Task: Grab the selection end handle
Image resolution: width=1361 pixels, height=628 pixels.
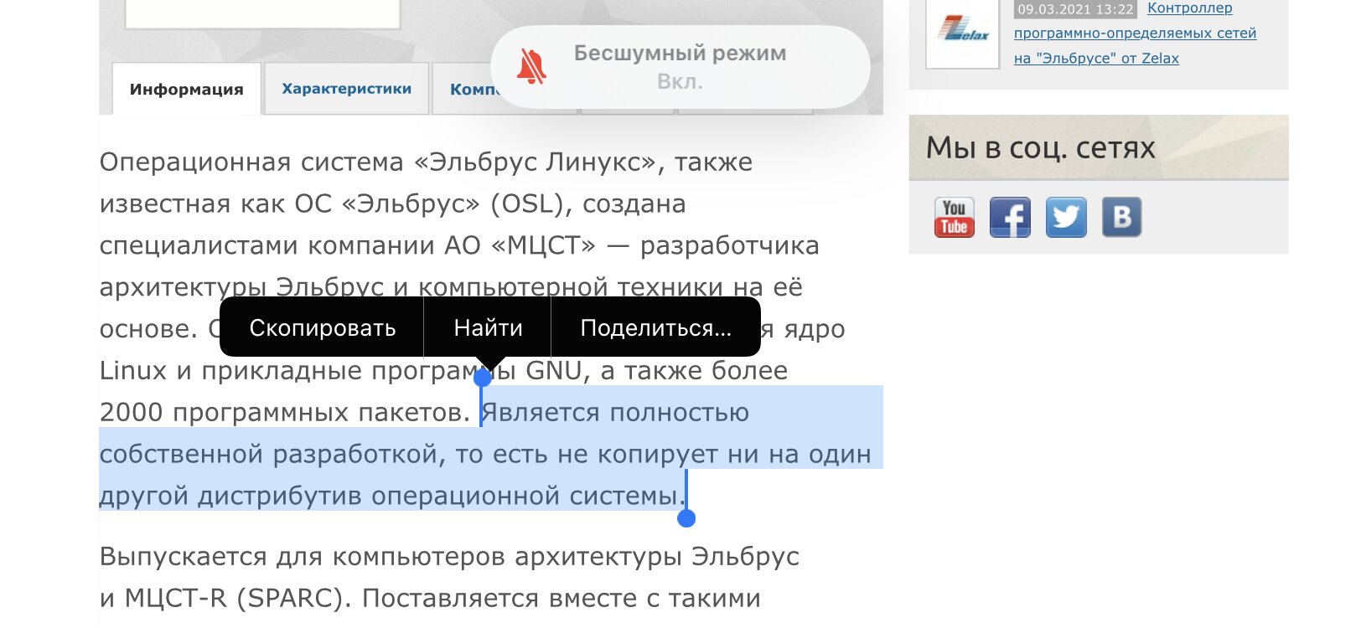Action: pos(686,518)
